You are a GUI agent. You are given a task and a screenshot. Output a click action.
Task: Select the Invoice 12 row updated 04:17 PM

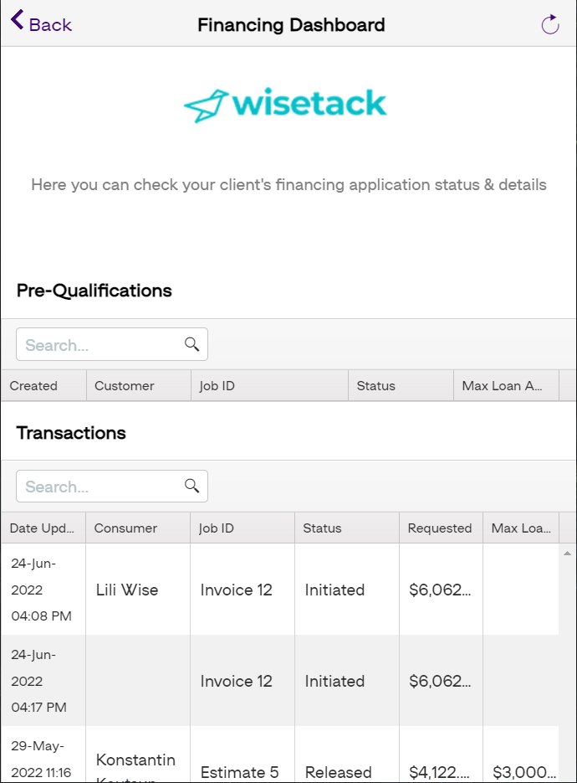(280, 681)
